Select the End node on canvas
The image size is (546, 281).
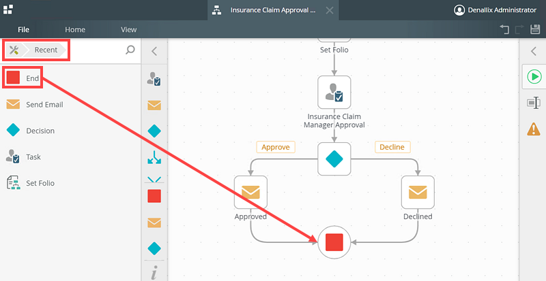click(x=334, y=242)
